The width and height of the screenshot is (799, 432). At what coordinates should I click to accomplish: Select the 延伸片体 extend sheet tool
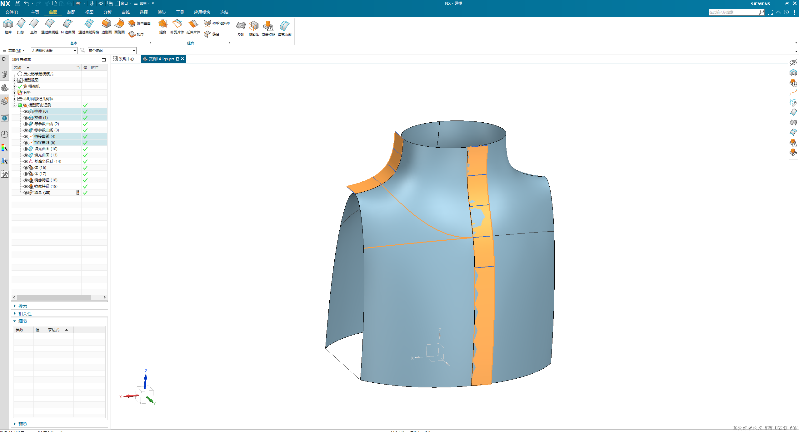193,26
